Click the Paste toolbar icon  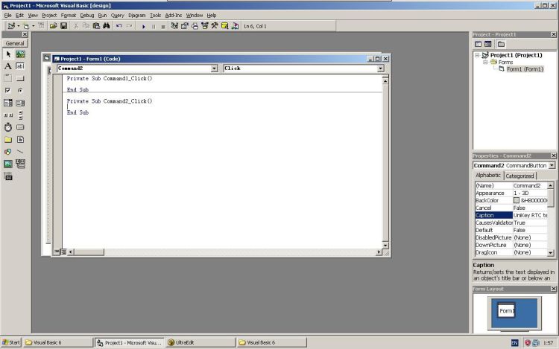tap(96, 25)
